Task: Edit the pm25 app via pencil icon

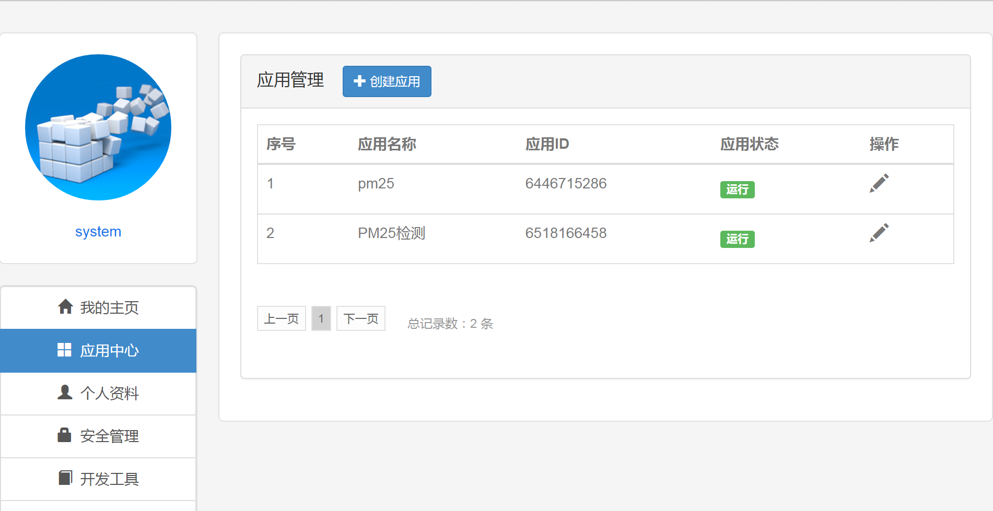Action: [x=879, y=183]
